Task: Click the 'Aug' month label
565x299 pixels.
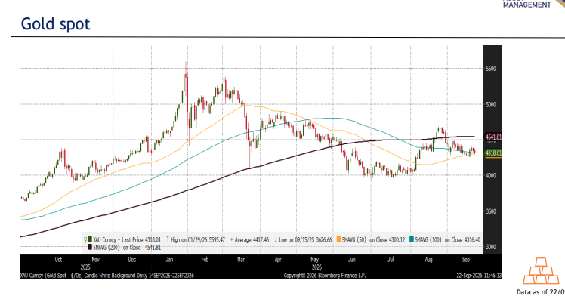Action: point(428,260)
